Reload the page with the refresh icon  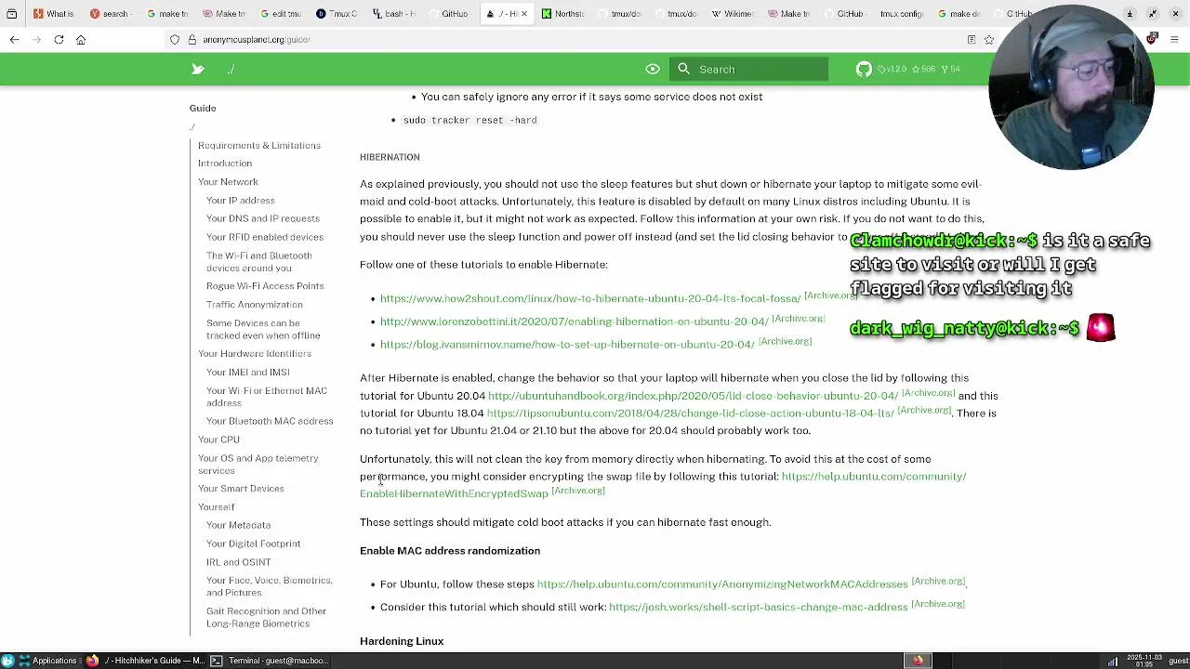click(59, 40)
